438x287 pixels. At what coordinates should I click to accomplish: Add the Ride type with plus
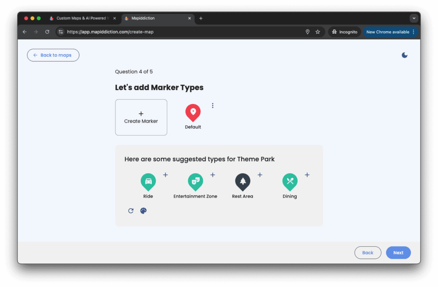coord(166,175)
